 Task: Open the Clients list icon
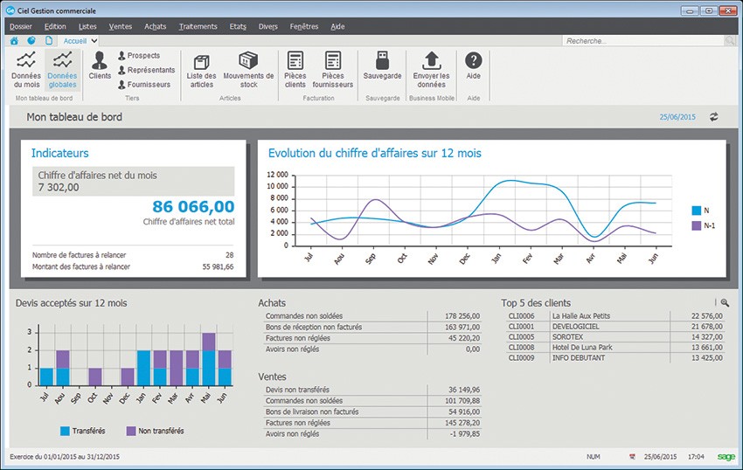100,65
